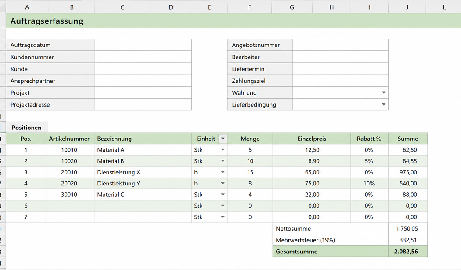
Task: Select the Kunde input cell
Action: tap(143, 69)
